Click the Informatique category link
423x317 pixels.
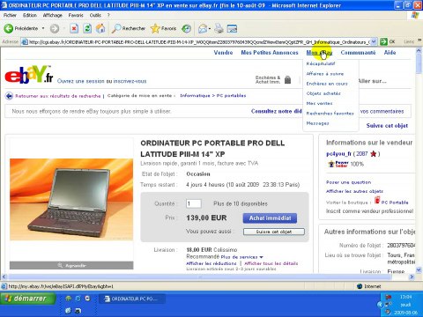(195, 96)
